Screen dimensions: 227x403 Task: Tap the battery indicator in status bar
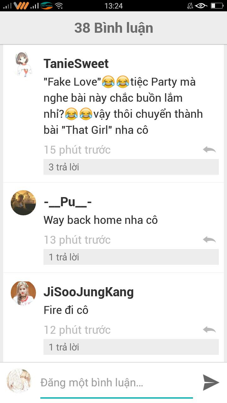point(217,6)
